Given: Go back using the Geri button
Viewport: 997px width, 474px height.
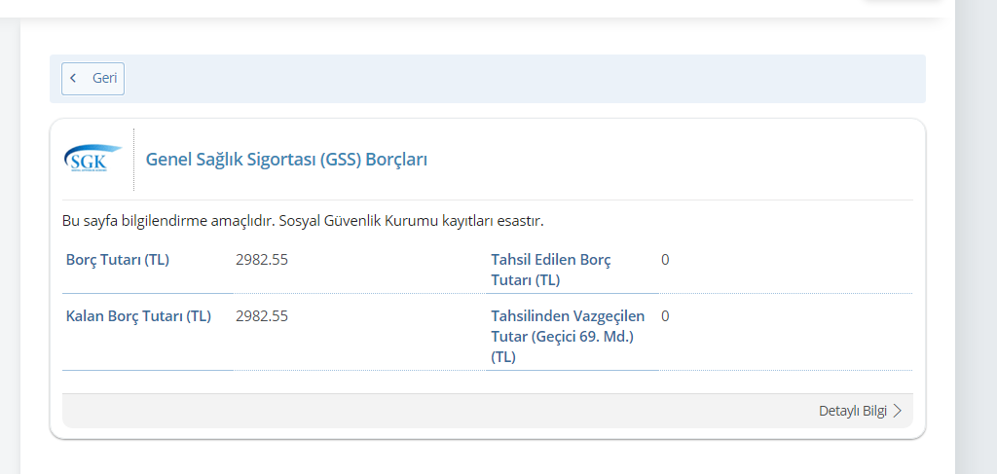Looking at the screenshot, I should 92,79.
